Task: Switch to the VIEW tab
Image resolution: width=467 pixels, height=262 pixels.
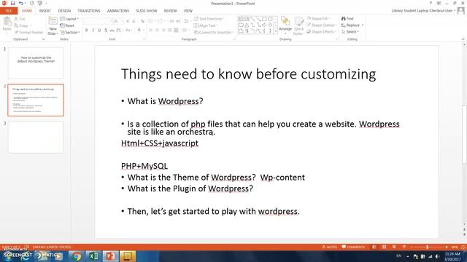Action: click(x=188, y=11)
